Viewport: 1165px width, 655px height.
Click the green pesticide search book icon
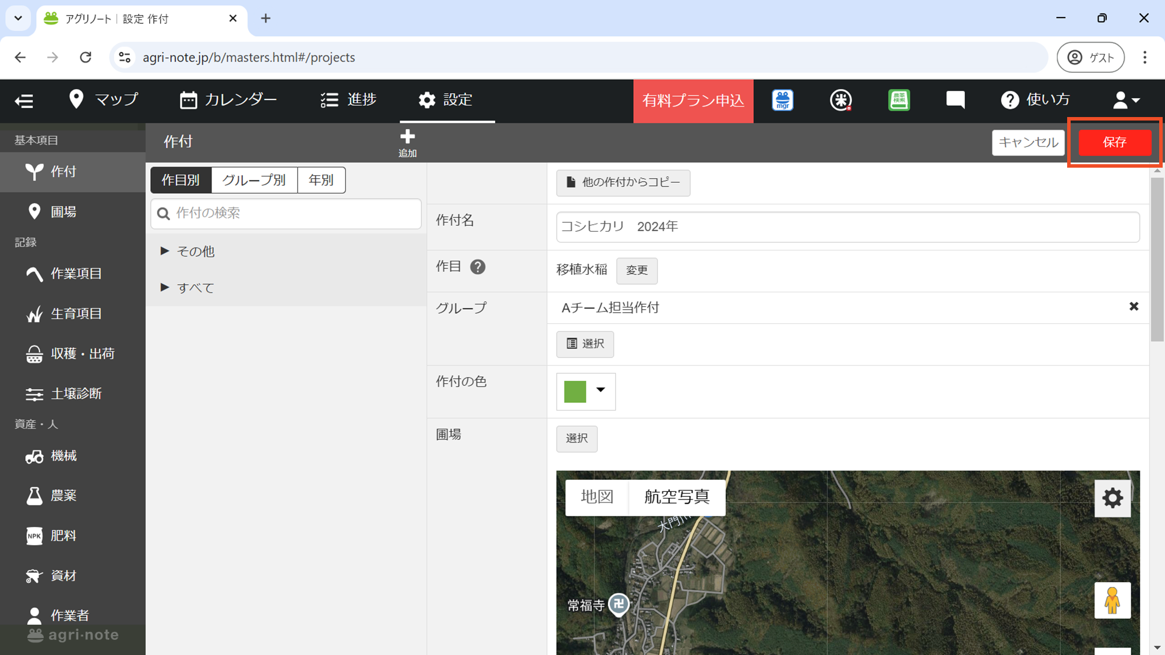898,100
